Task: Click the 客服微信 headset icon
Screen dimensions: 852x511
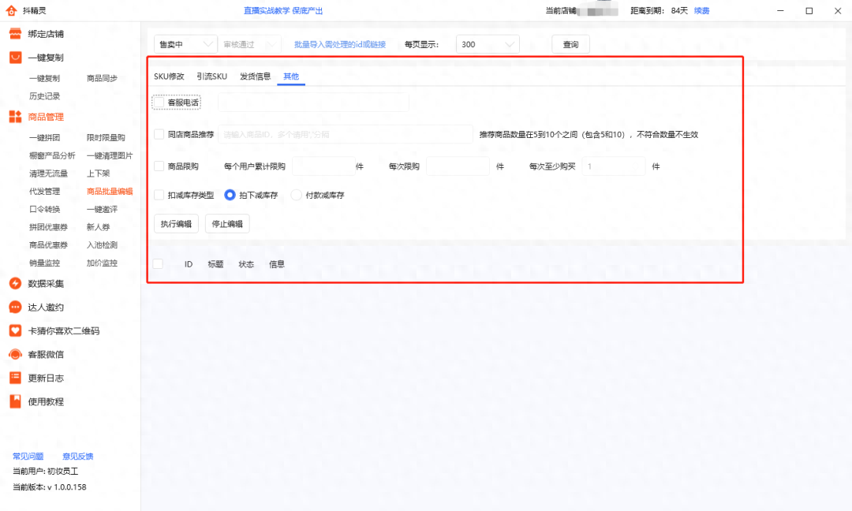Action: point(15,354)
